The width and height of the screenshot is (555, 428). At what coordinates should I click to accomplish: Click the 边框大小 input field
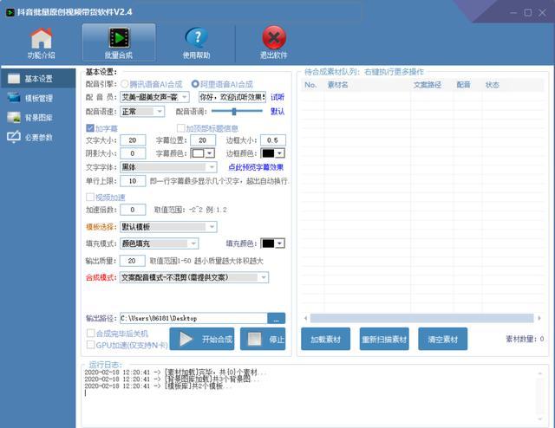click(273, 140)
